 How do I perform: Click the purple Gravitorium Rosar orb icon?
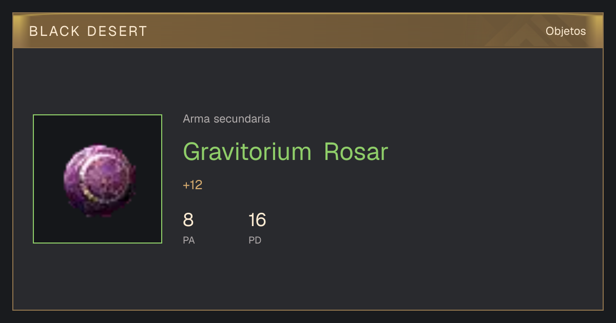click(100, 180)
